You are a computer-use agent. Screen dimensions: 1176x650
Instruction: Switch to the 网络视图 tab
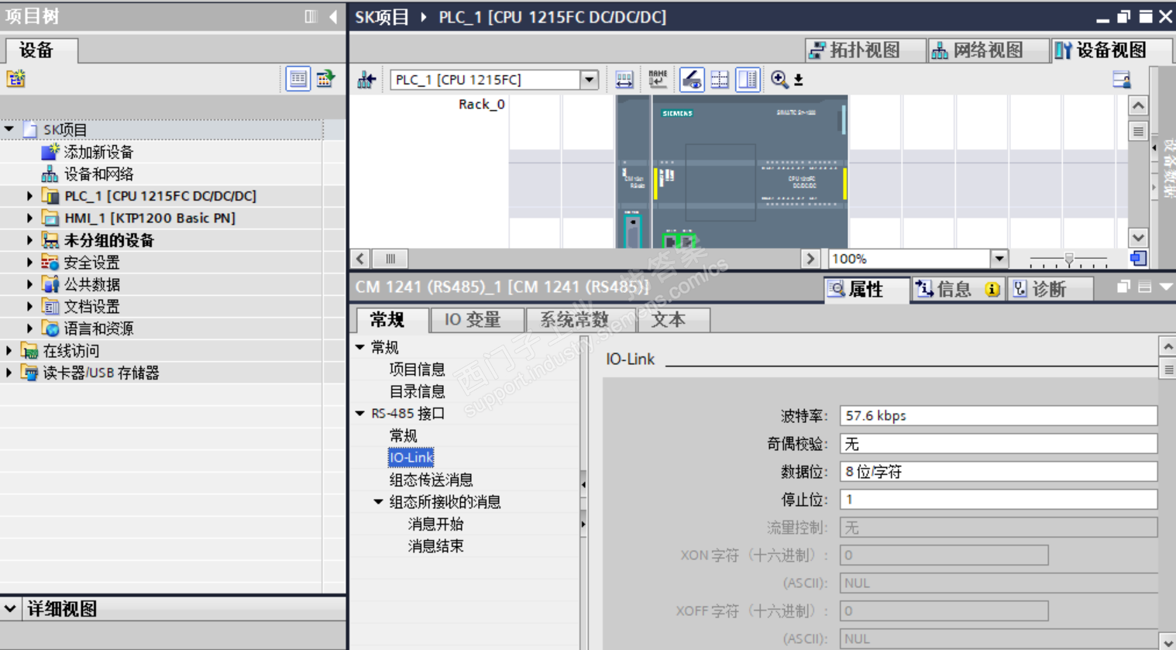point(989,50)
